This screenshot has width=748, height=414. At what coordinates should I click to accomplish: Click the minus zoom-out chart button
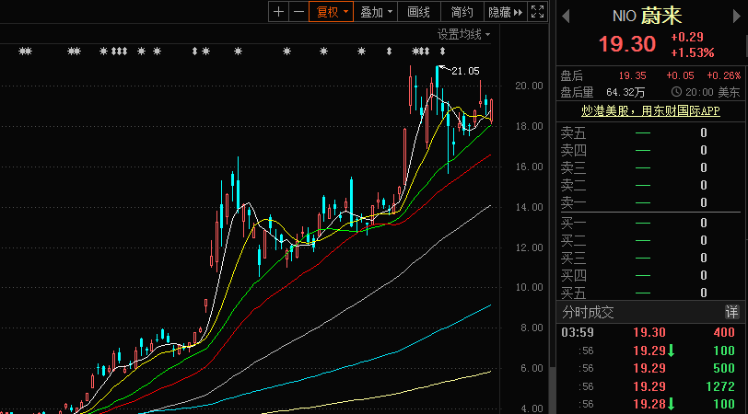[x=298, y=12]
